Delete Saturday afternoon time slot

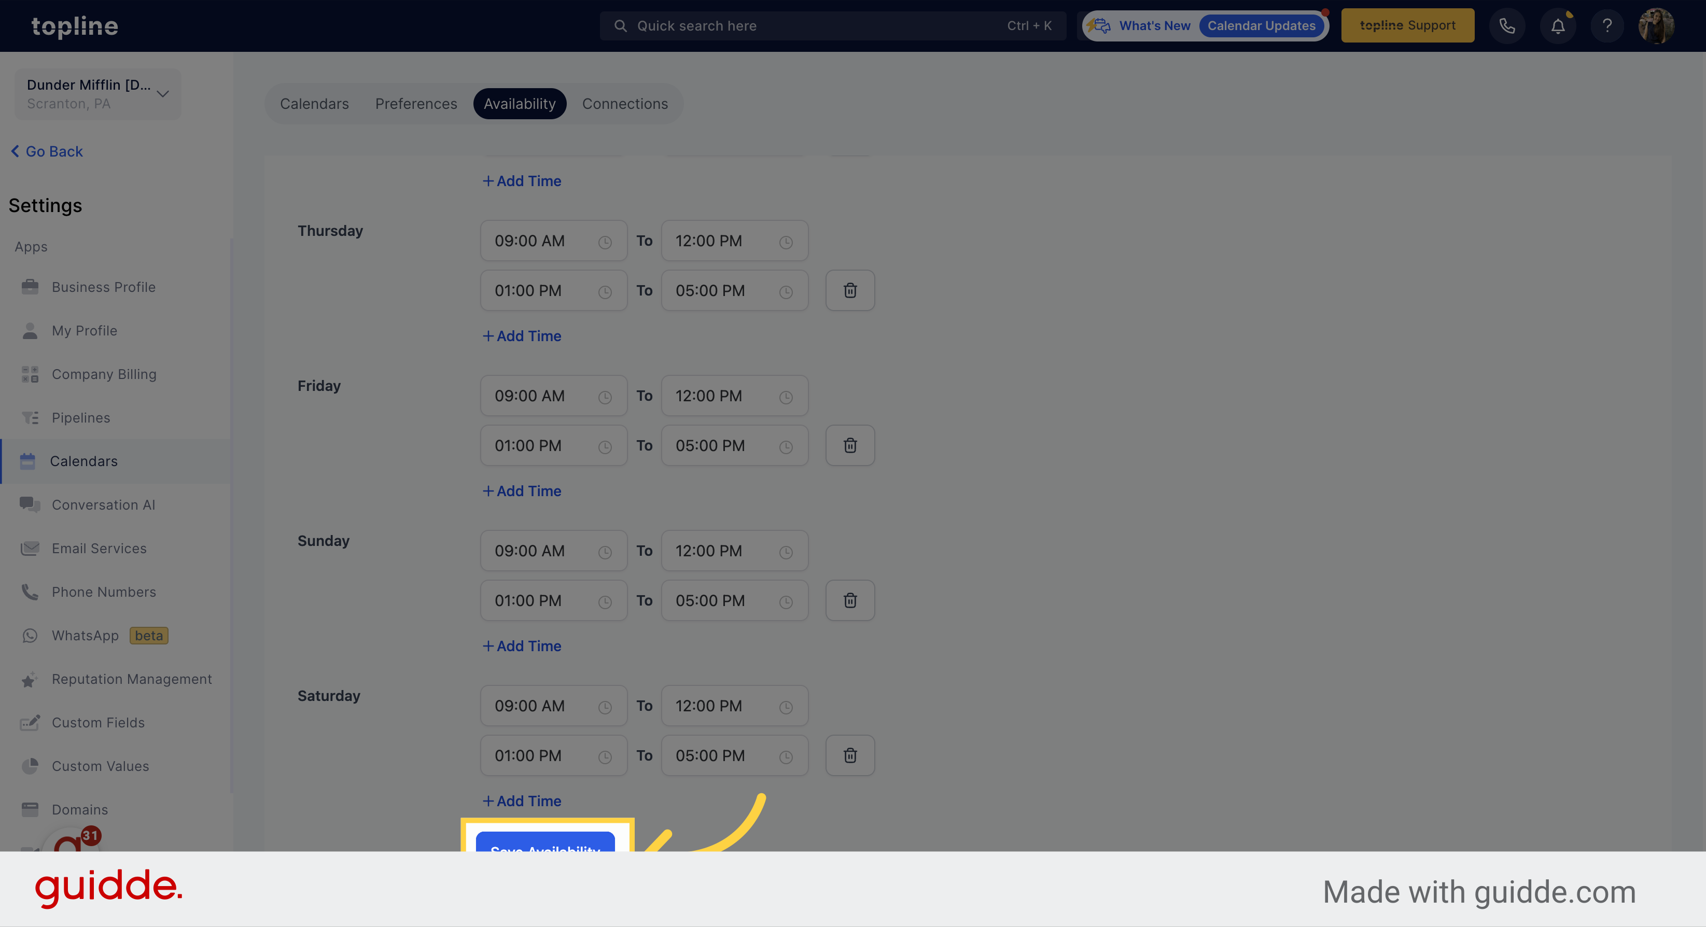coord(850,755)
